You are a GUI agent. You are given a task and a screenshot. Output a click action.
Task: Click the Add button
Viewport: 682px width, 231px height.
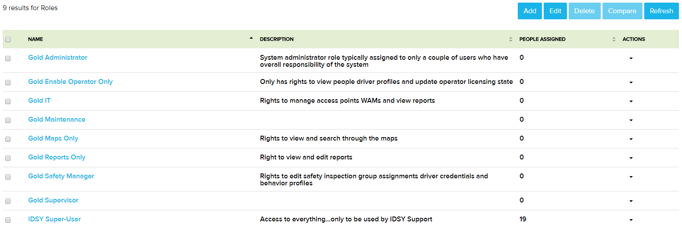point(530,11)
